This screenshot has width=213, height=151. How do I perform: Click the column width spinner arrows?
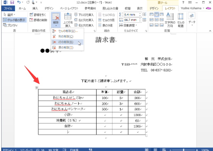(x=140, y=20)
